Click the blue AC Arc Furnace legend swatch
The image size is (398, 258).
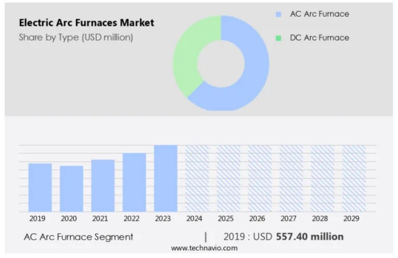tap(279, 14)
